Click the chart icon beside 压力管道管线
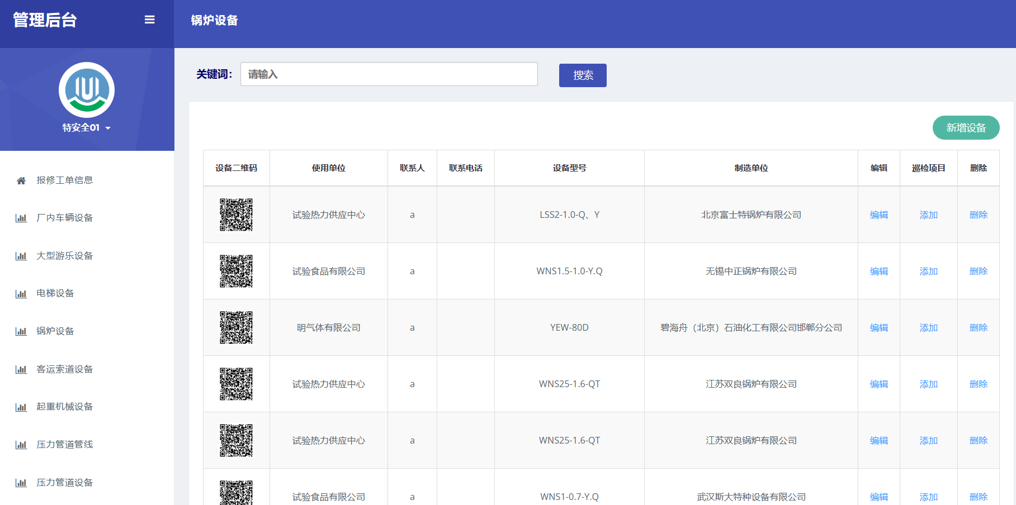 pos(21,445)
